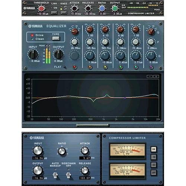Viewport: 186px width, 186px height.
Task: Click the gain knob showing 0.00 dB
Action: point(151,56)
